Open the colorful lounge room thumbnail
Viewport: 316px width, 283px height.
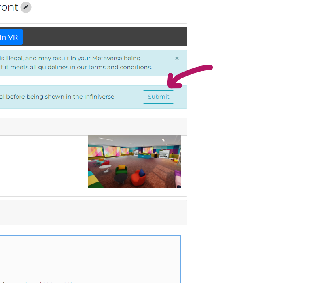[x=135, y=162]
